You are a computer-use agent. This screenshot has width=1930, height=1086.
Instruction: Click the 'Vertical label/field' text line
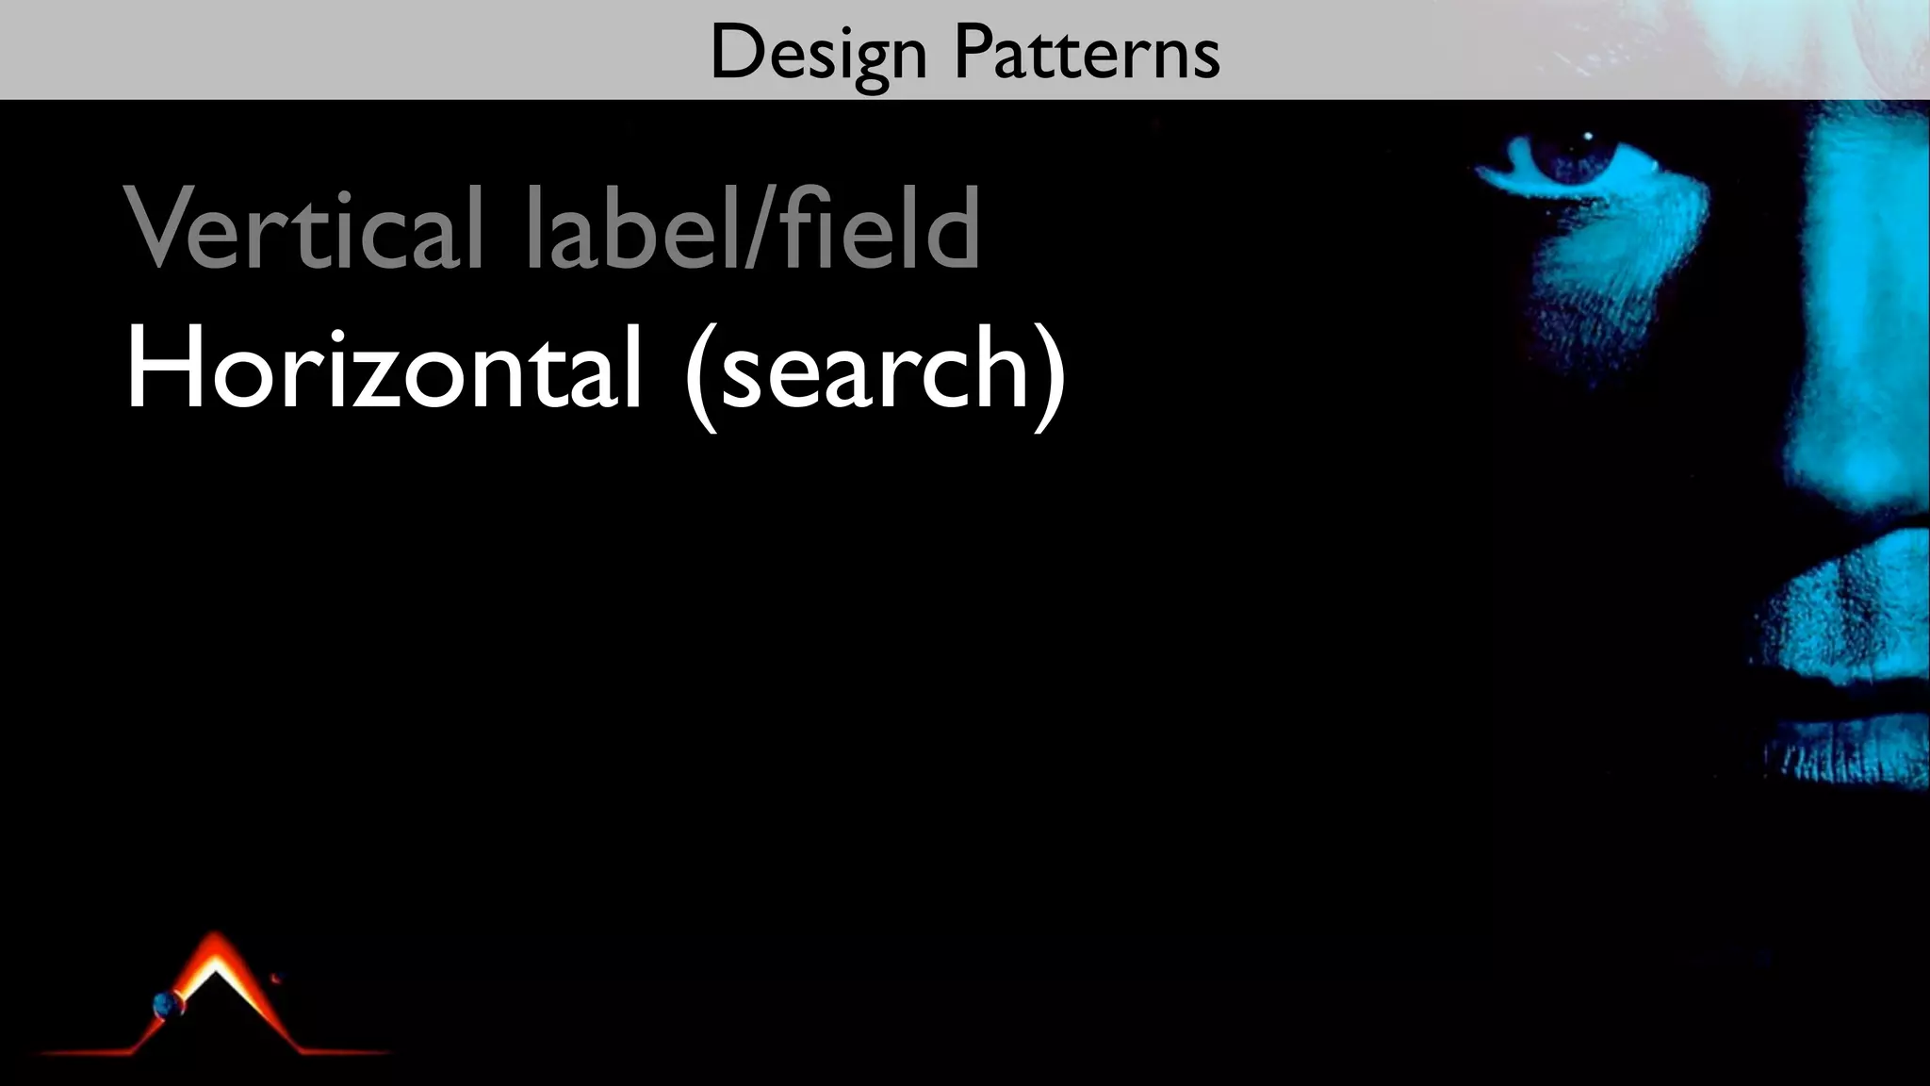coord(552,229)
